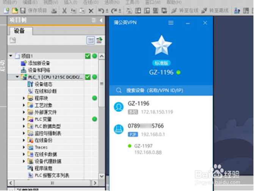Expand the Technology objects folder

(24, 105)
